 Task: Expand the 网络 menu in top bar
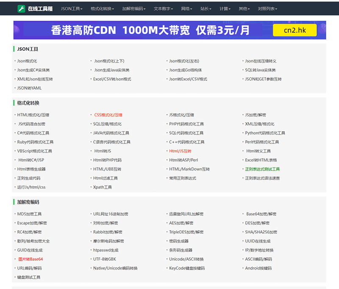(x=186, y=8)
